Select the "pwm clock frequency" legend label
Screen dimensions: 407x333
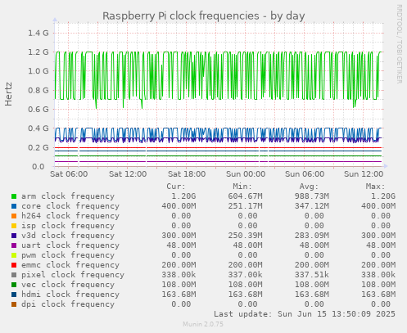[68, 255]
